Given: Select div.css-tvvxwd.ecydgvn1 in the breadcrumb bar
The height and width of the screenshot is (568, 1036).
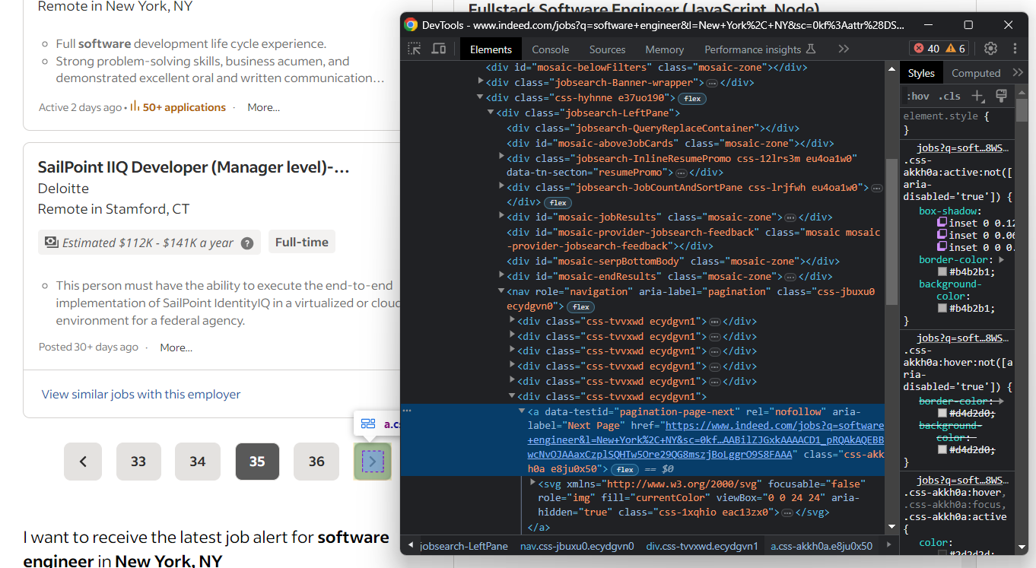Looking at the screenshot, I should (x=702, y=546).
